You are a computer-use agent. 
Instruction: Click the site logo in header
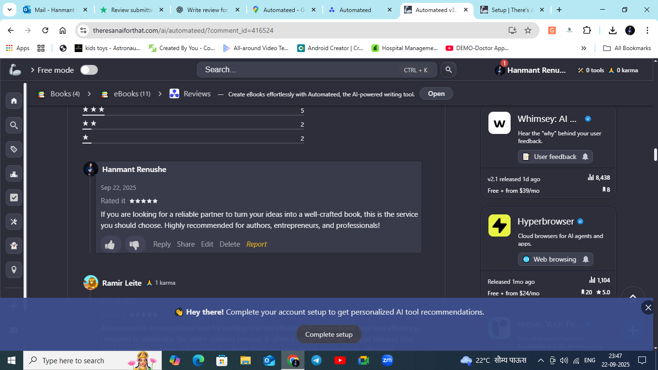pyautogui.click(x=15, y=70)
